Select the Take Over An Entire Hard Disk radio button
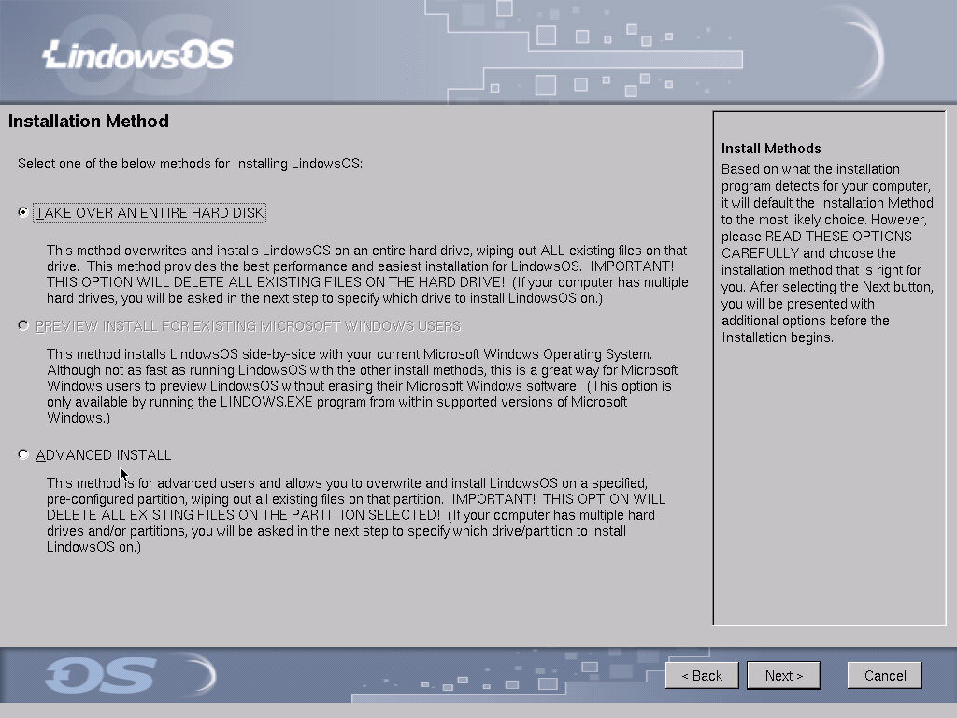The height and width of the screenshot is (718, 957). coord(23,213)
